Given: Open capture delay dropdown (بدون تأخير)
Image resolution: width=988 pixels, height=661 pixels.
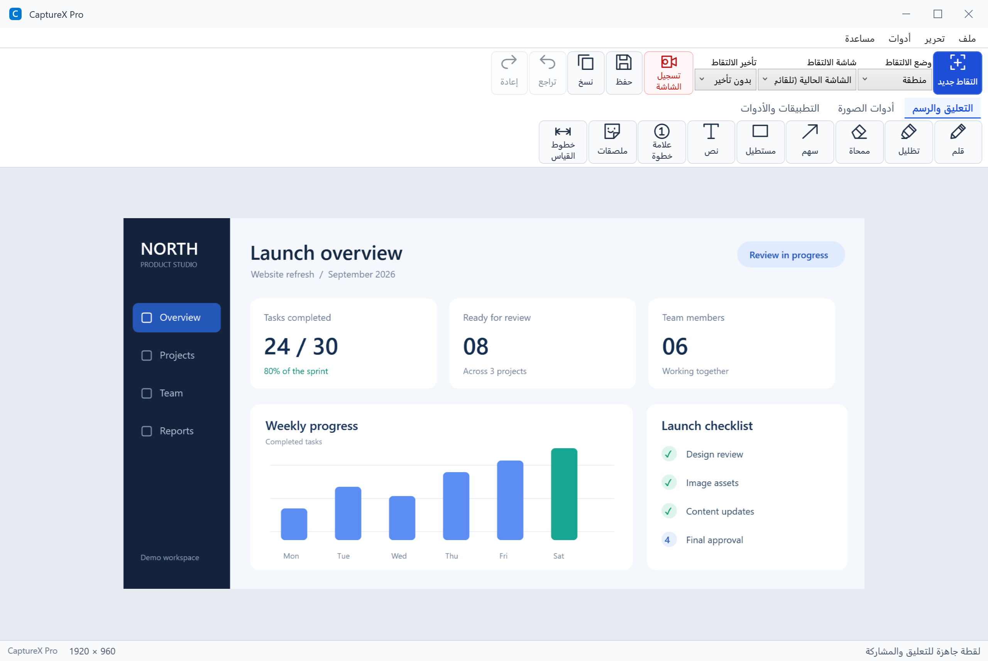Looking at the screenshot, I should pyautogui.click(x=725, y=80).
